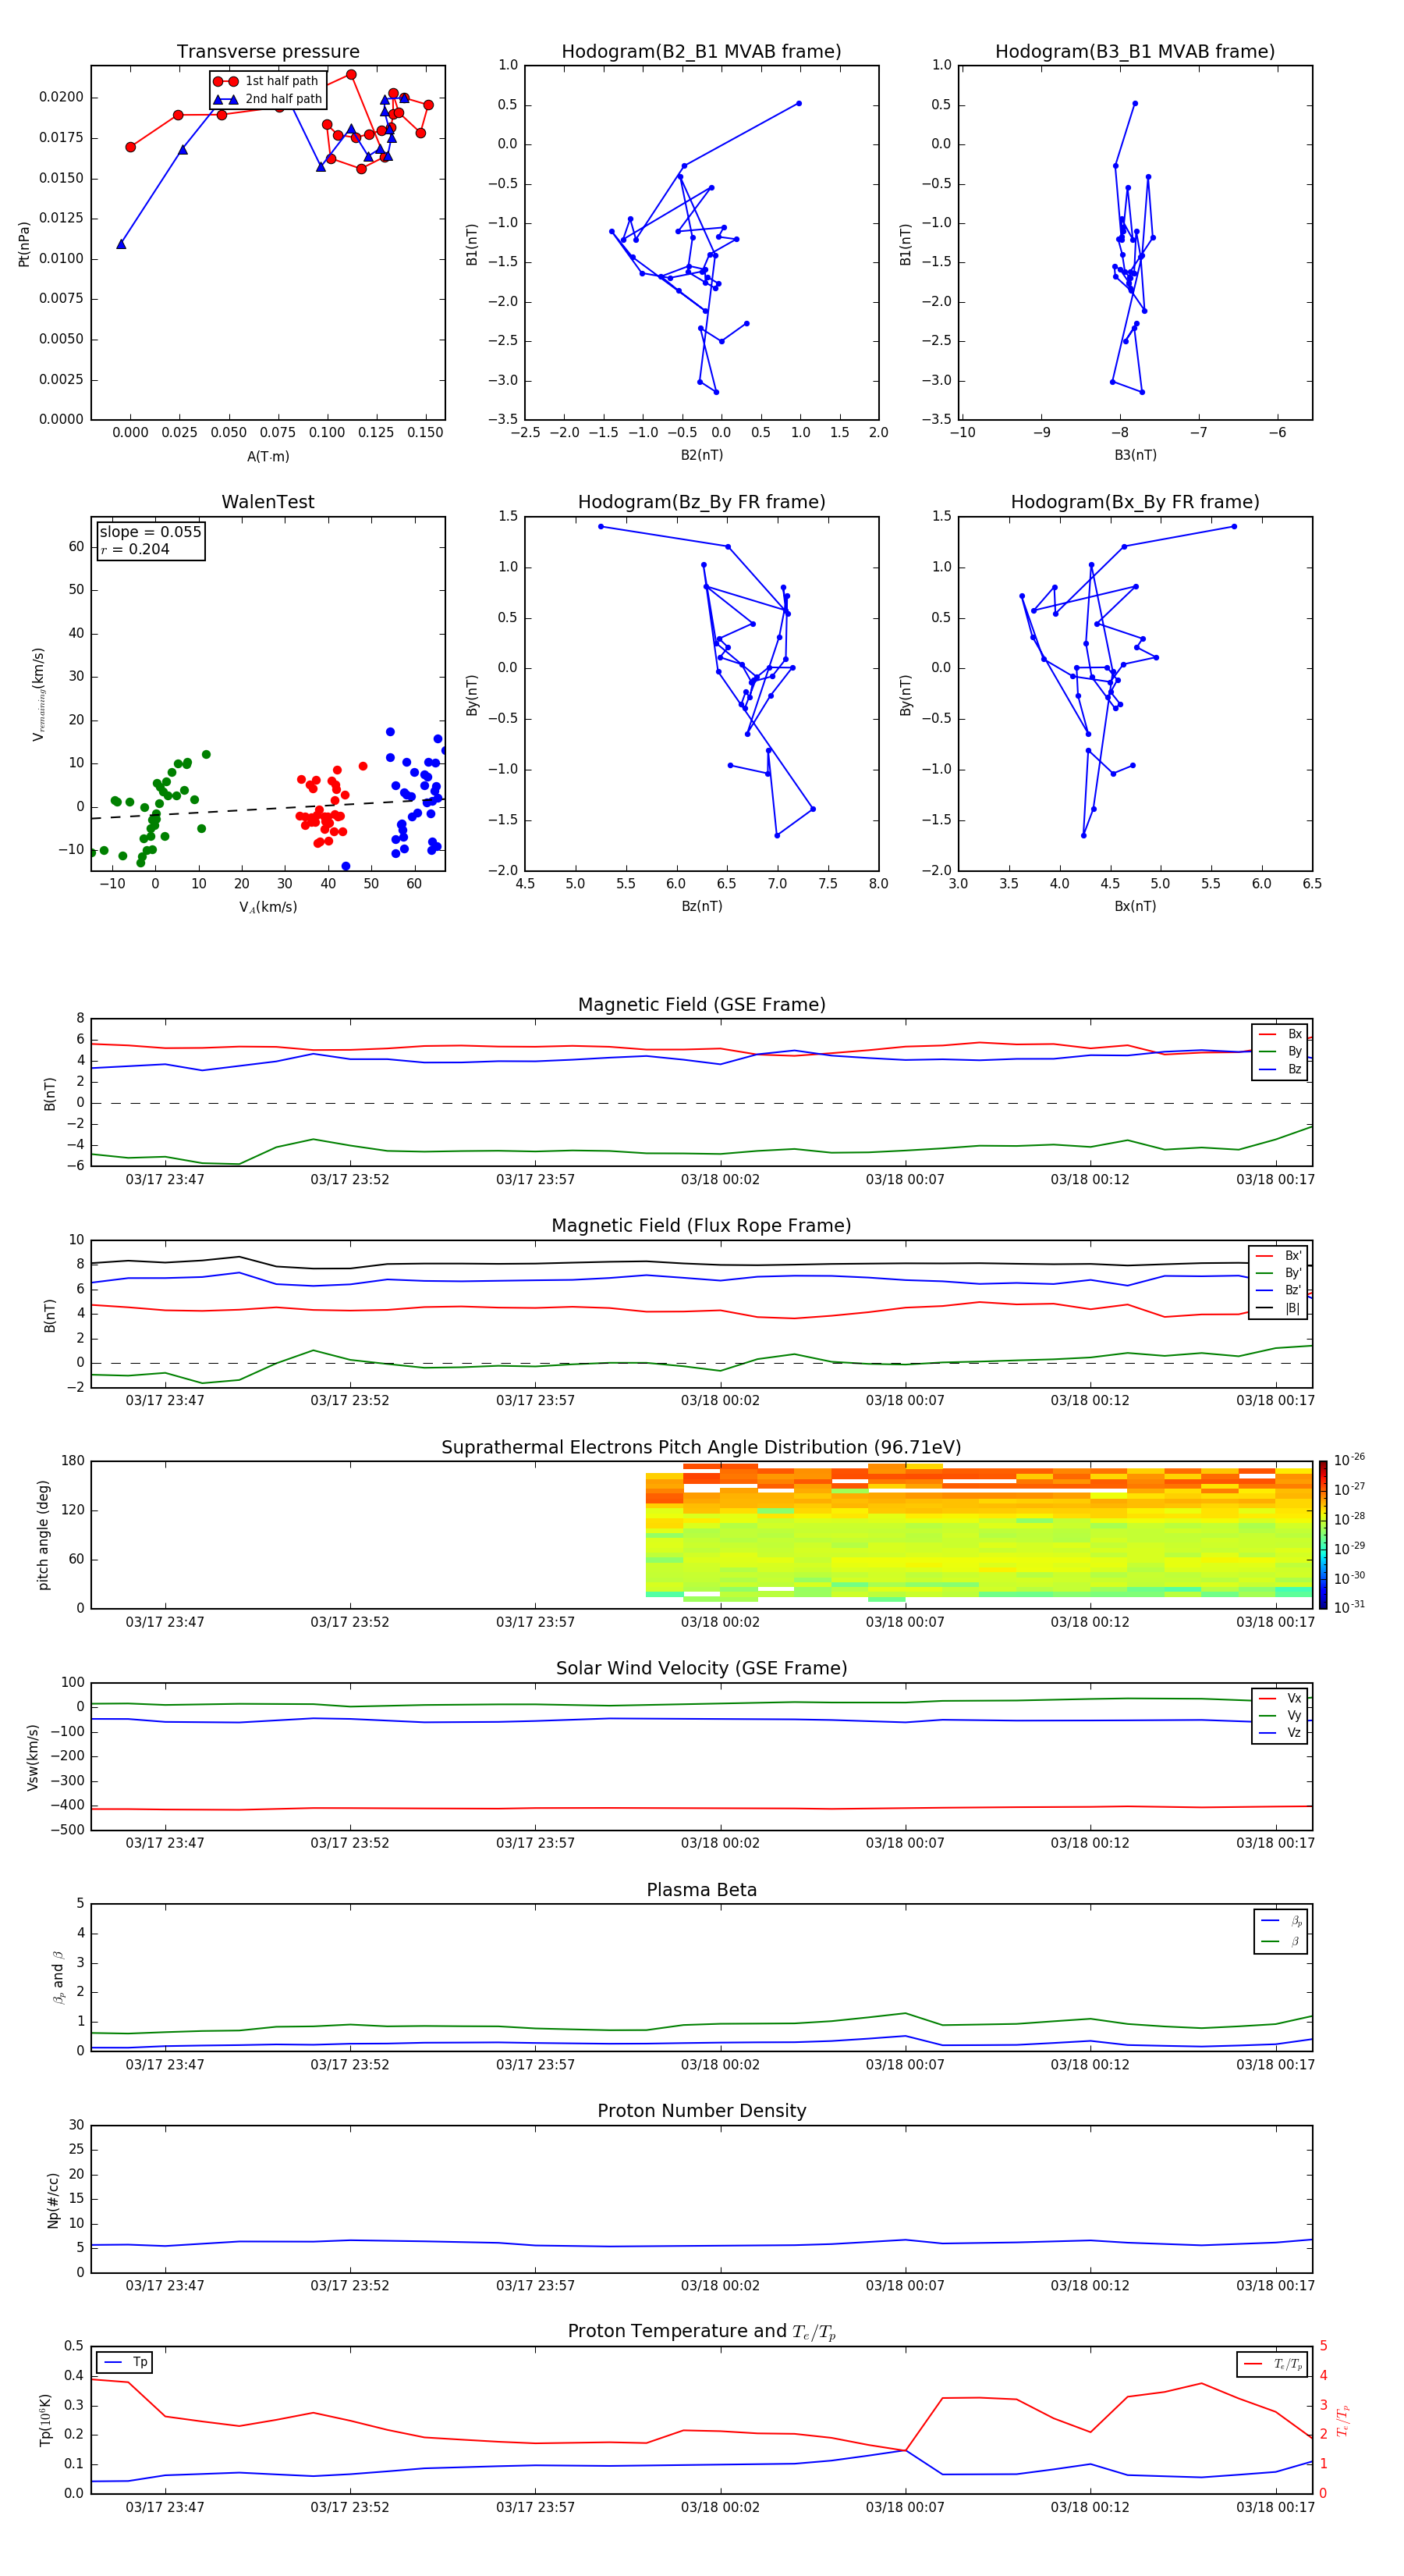Click the "Vy" velocity legend entry
This screenshot has width=1404, height=2576.
(1280, 1715)
